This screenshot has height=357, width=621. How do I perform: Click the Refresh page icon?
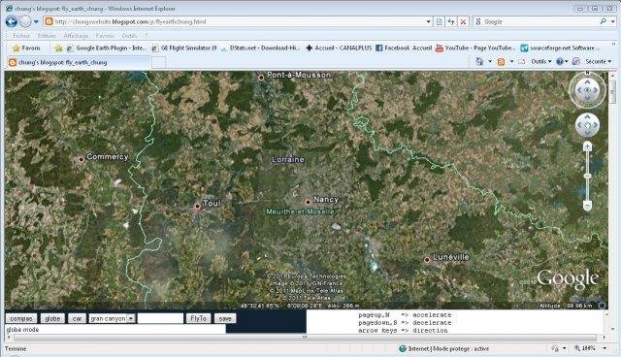click(x=451, y=21)
